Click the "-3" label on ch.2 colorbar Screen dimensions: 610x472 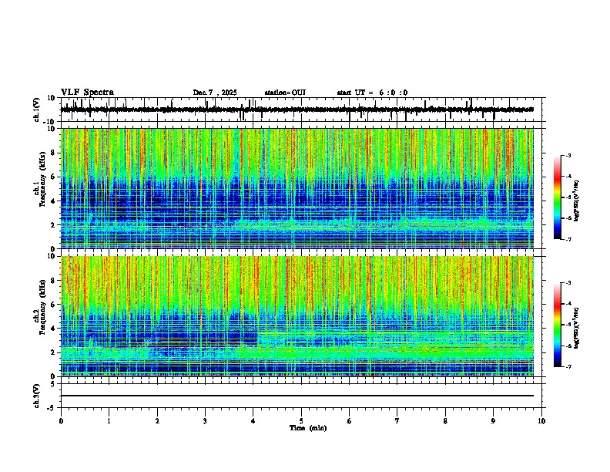click(568, 283)
